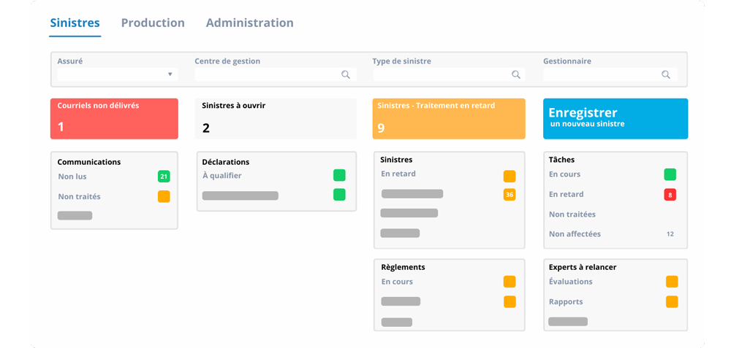This screenshot has height=348, width=731.
Task: Switch to the Production tab
Action: (x=153, y=23)
